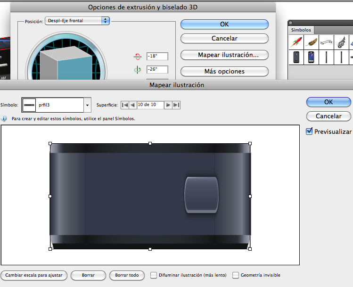The width and height of the screenshot is (353, 287).
Task: Close the Símbolos panel with round button
Action: tap(290, 23)
